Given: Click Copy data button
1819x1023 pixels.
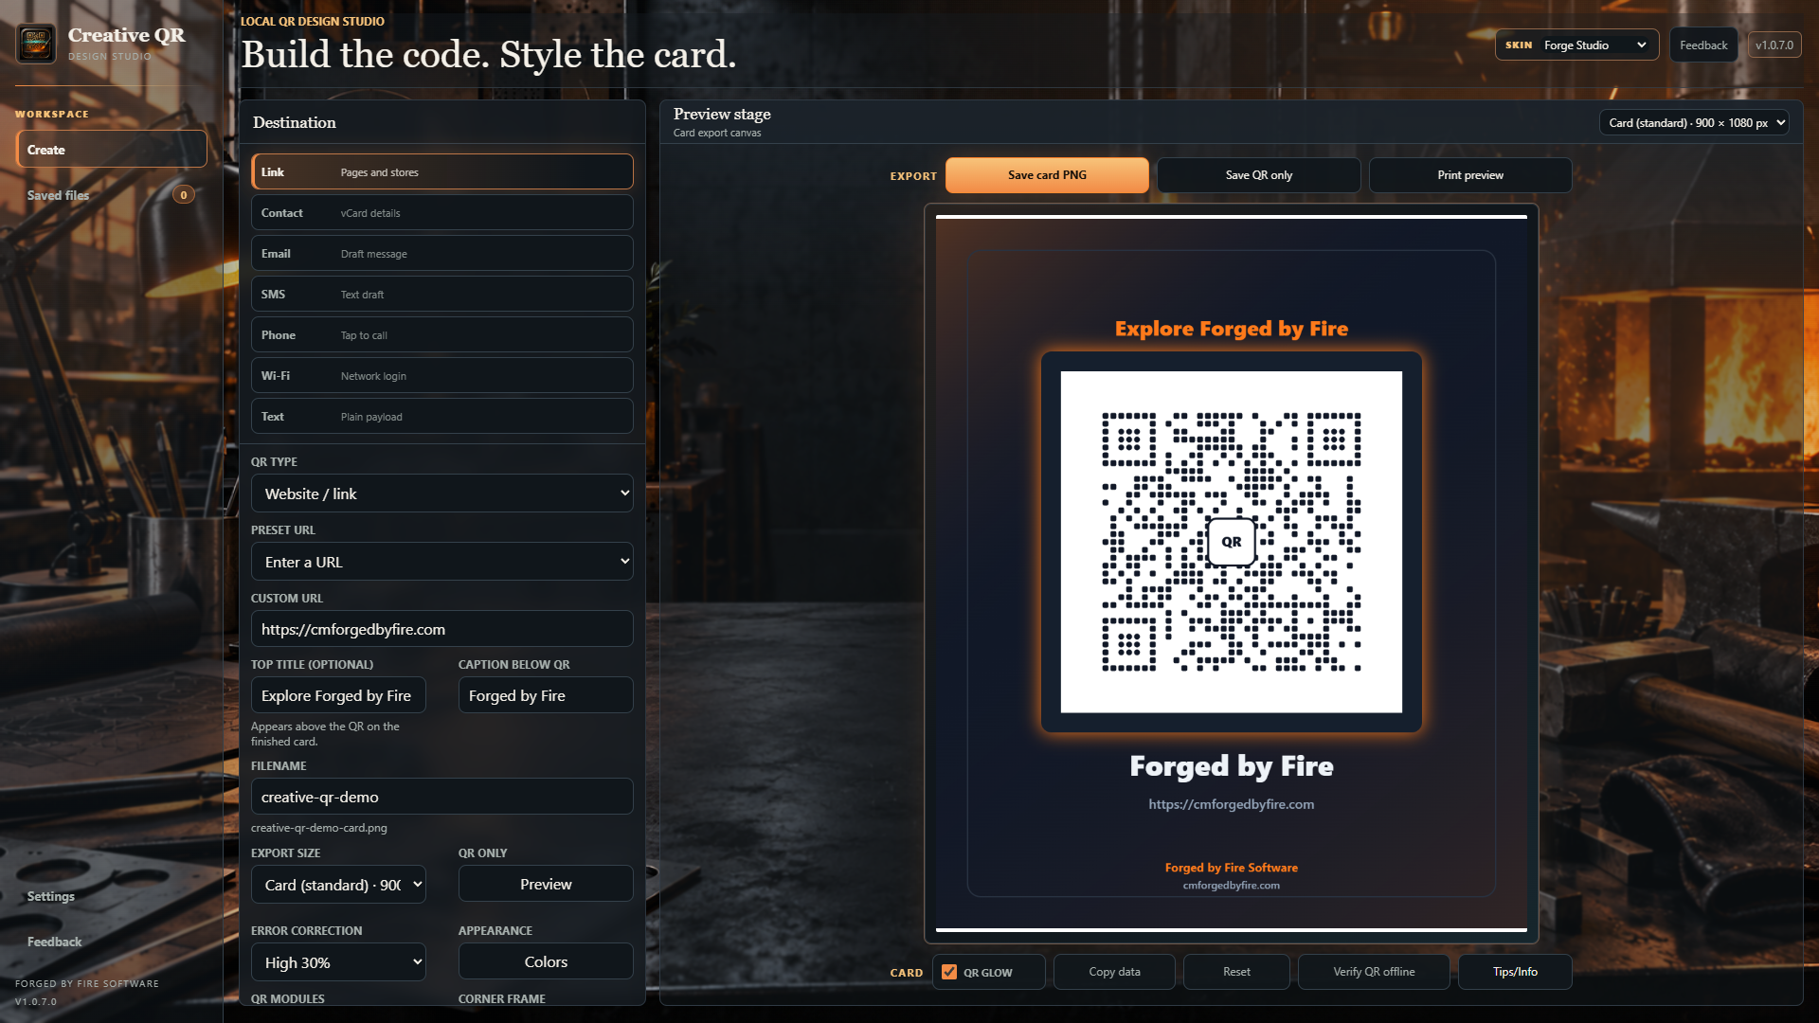Looking at the screenshot, I should [x=1114, y=972].
